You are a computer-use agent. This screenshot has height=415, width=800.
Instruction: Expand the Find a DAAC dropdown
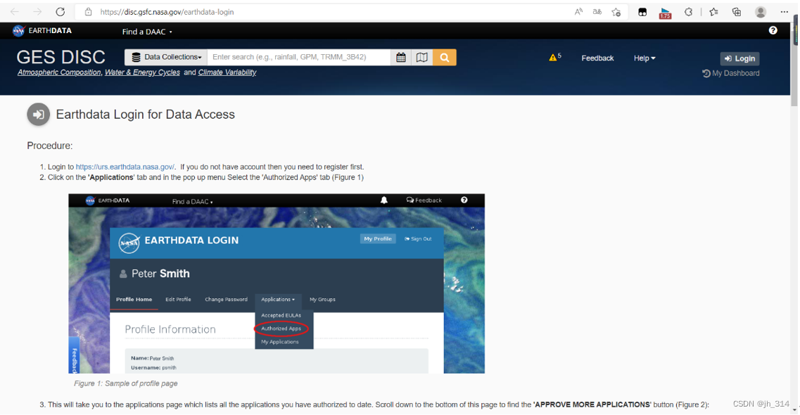147,32
